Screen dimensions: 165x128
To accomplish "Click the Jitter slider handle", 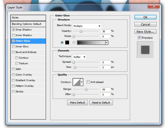I will [74, 94].
